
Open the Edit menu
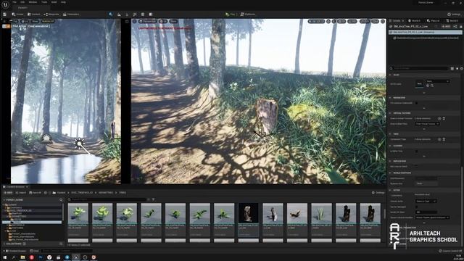(22, 2)
